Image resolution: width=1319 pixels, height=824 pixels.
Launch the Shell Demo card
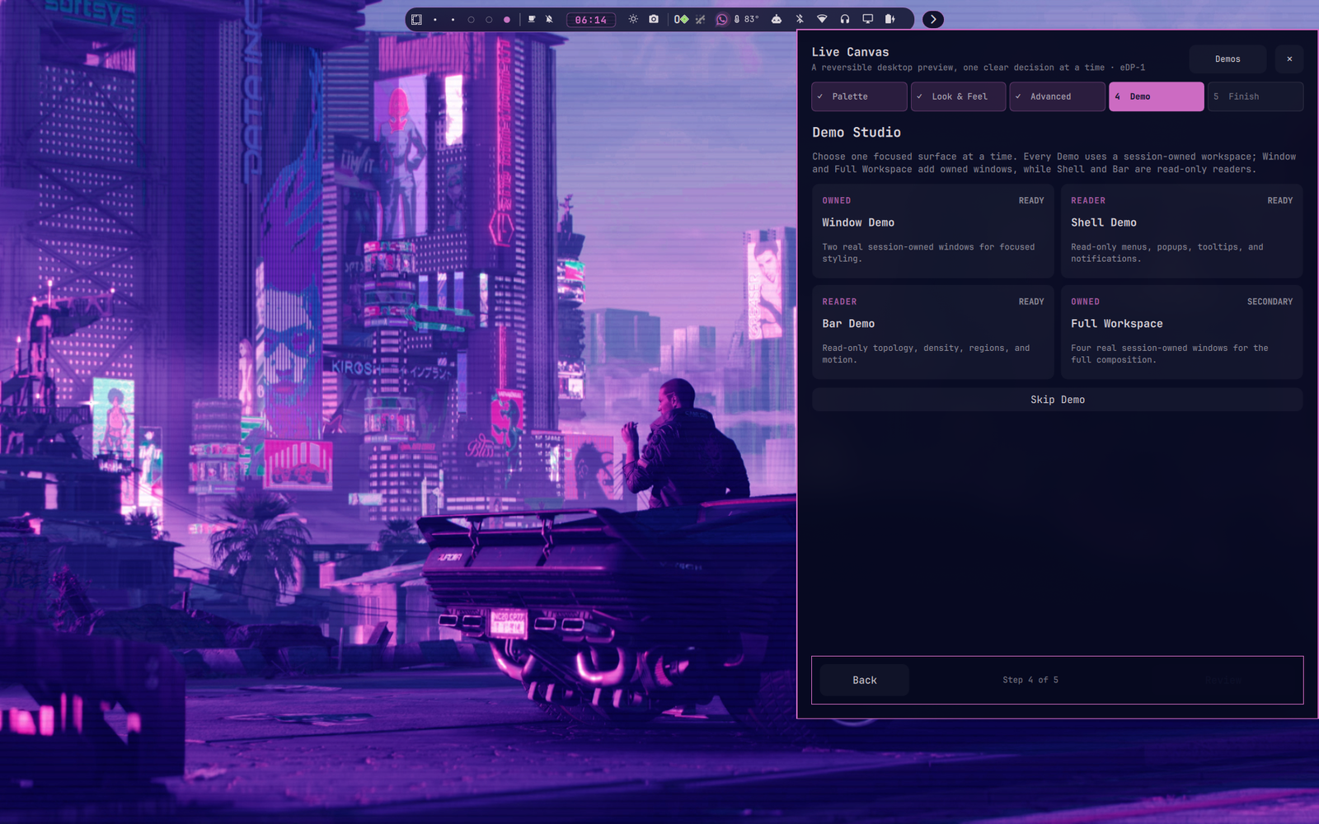(x=1182, y=231)
